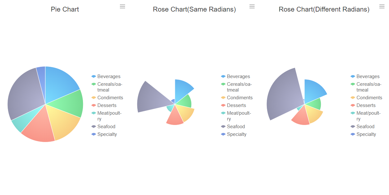This screenshot has height=195, width=389.
Task: Click the red Desserts legend marker under Pie Chart
Action: (93, 105)
